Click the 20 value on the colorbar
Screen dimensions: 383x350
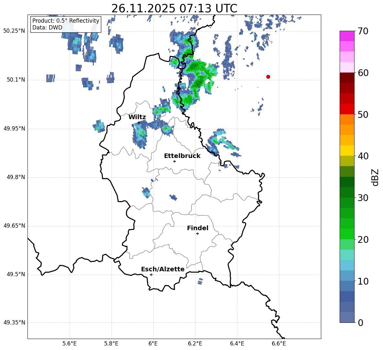pyautogui.click(x=363, y=240)
